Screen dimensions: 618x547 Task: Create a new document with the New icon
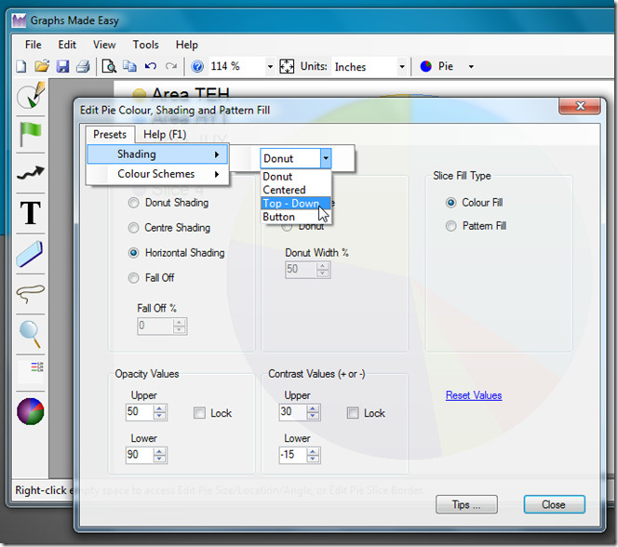point(21,67)
